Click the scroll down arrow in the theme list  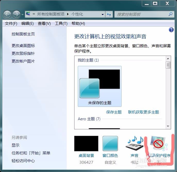coord(168,126)
